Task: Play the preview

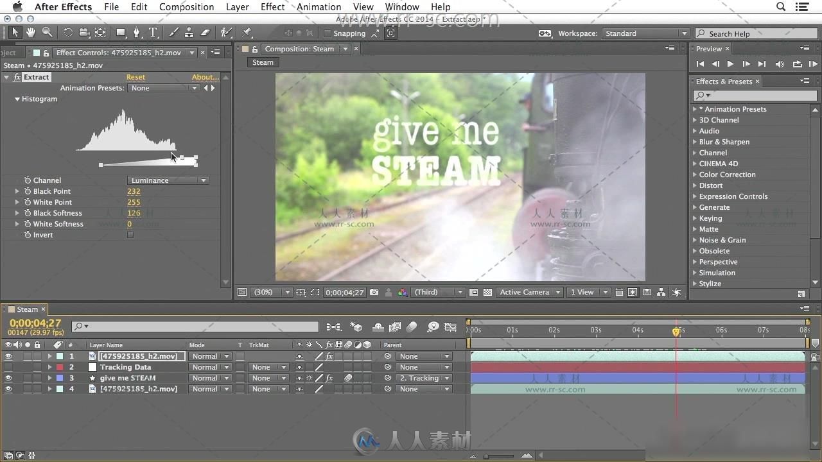Action: 730,64
